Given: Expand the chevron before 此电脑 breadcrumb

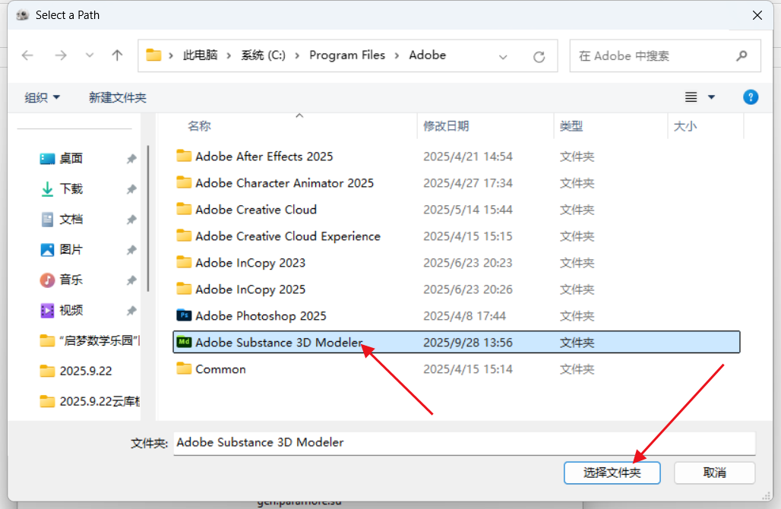Looking at the screenshot, I should click(x=171, y=55).
